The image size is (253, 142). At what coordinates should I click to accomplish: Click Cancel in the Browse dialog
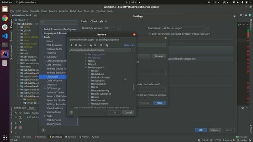128,112
